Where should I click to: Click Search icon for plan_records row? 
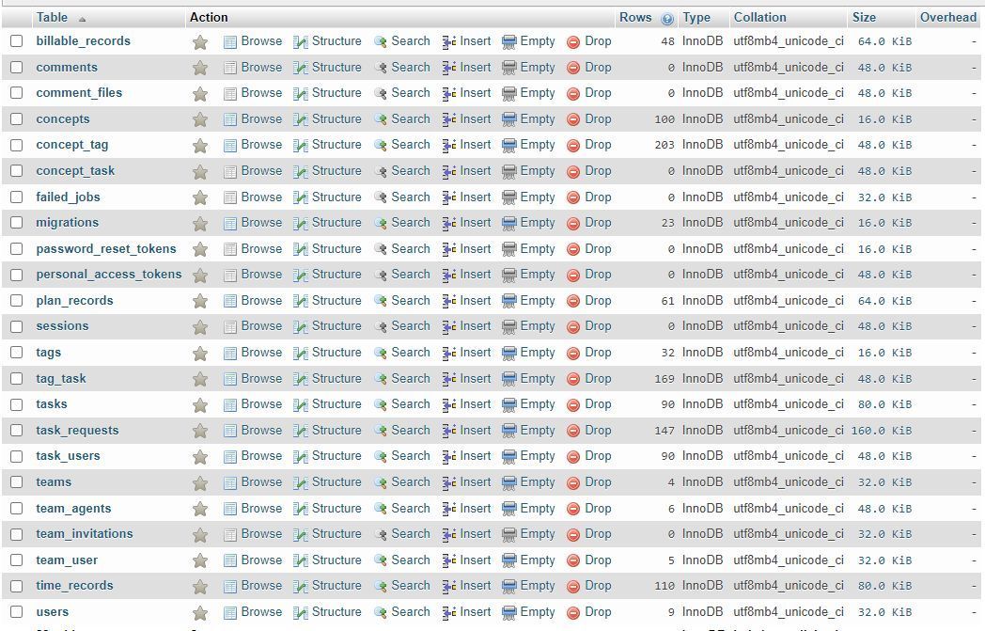pos(380,301)
